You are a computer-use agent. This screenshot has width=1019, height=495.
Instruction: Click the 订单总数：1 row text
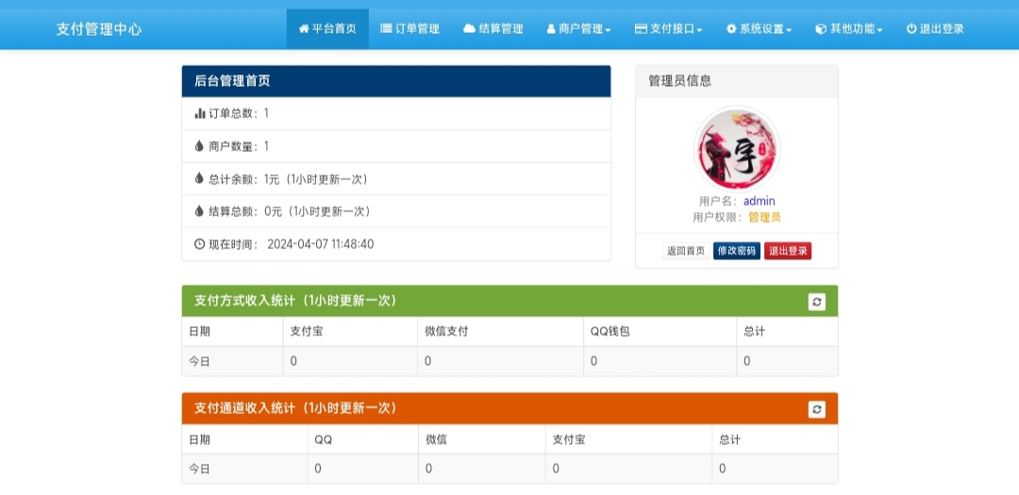(239, 113)
